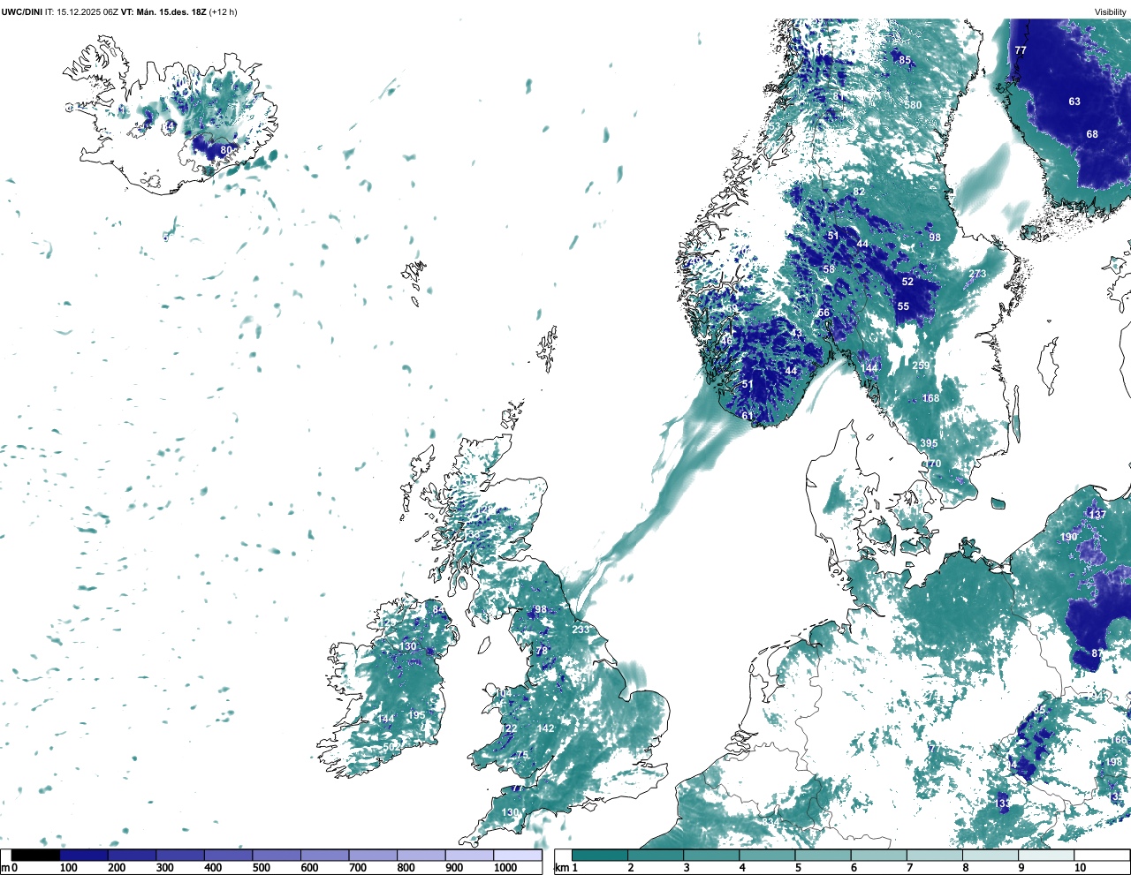Click the 'Visibility' title at top right
The width and height of the screenshot is (1131, 875).
pyautogui.click(x=1111, y=11)
